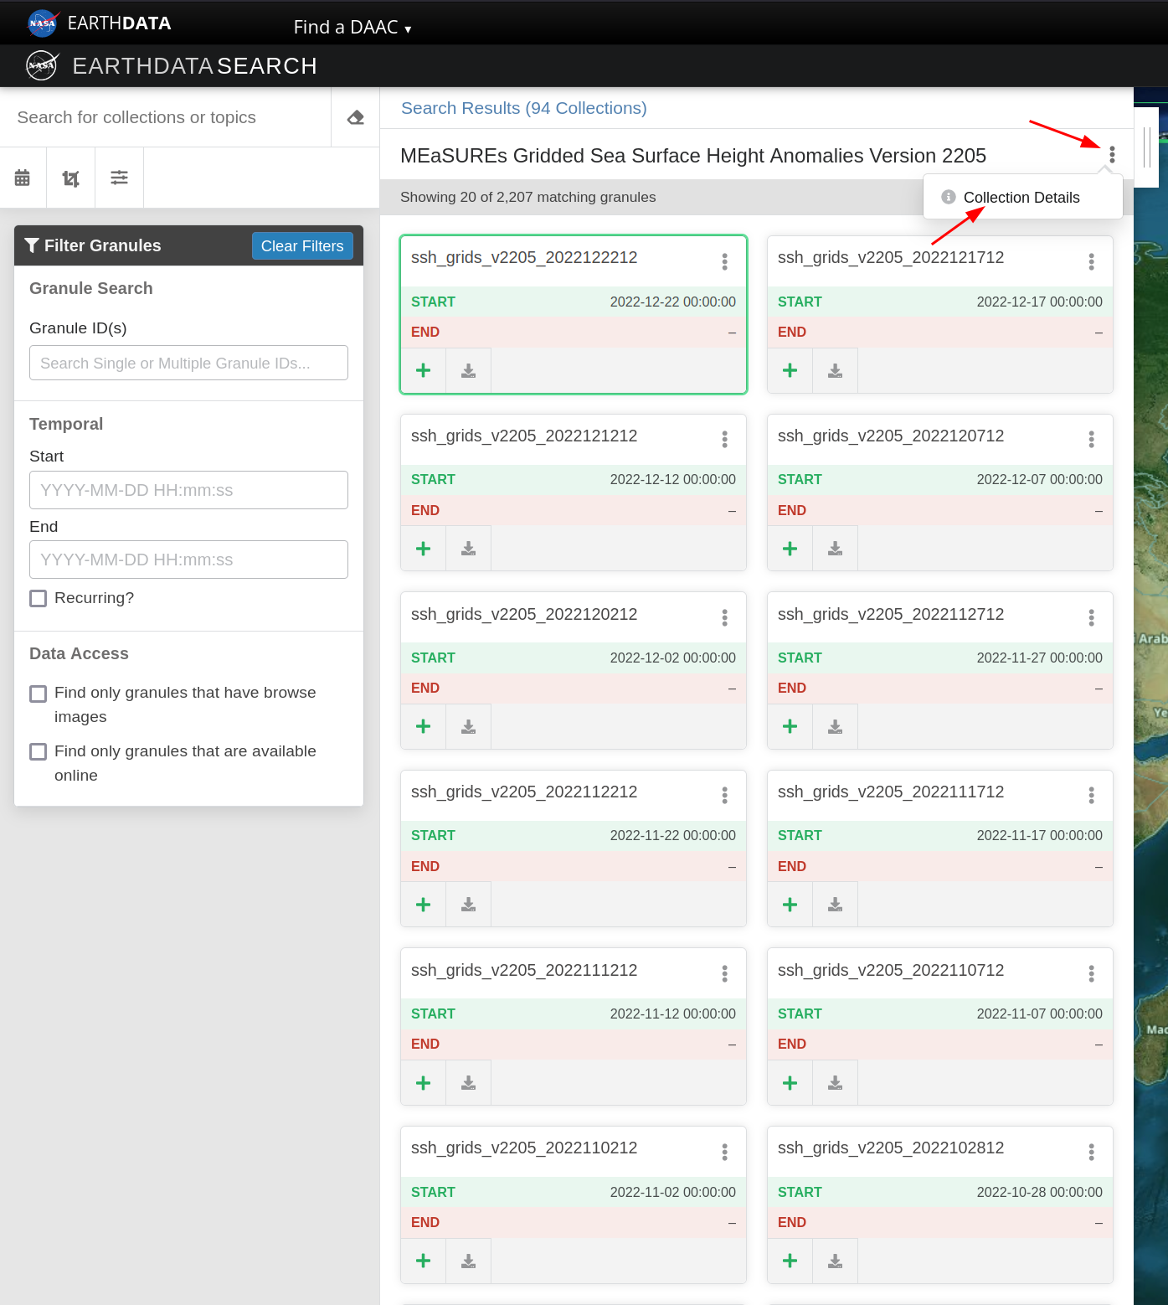Add granule ssh_grids_v2205_2022122212 with plus icon
This screenshot has width=1168, height=1305.
click(424, 370)
